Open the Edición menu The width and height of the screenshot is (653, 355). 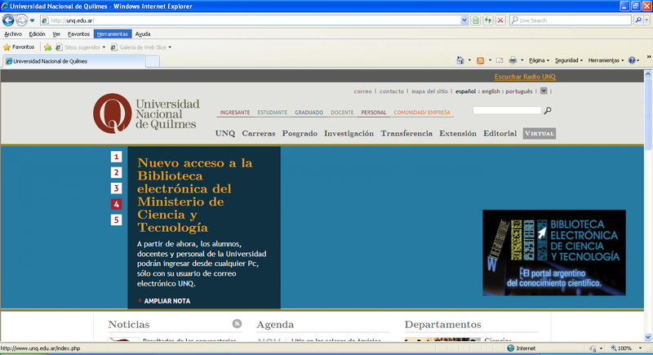[37, 34]
